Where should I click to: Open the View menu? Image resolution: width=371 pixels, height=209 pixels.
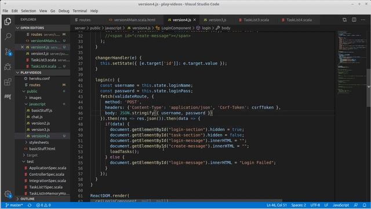pos(43,11)
